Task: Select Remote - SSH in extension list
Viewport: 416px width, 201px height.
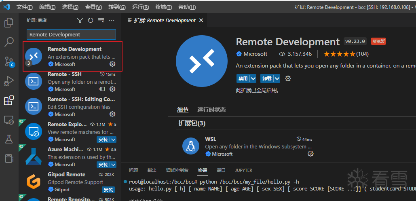Action: (x=70, y=81)
